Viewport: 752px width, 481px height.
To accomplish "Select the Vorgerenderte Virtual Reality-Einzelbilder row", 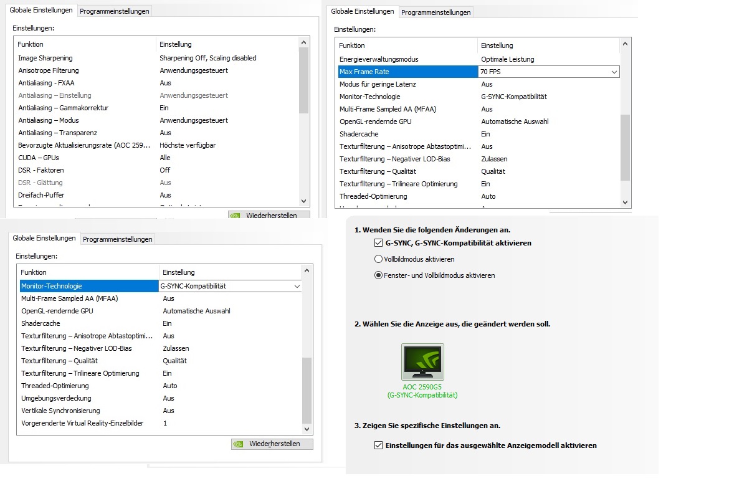I will [159, 423].
